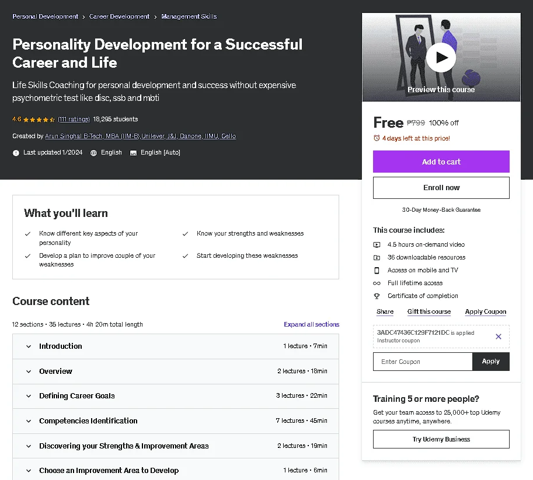Expand Discovering your Strengths & Improvement Areas
Screen dimensions: 533x480
pos(176,446)
